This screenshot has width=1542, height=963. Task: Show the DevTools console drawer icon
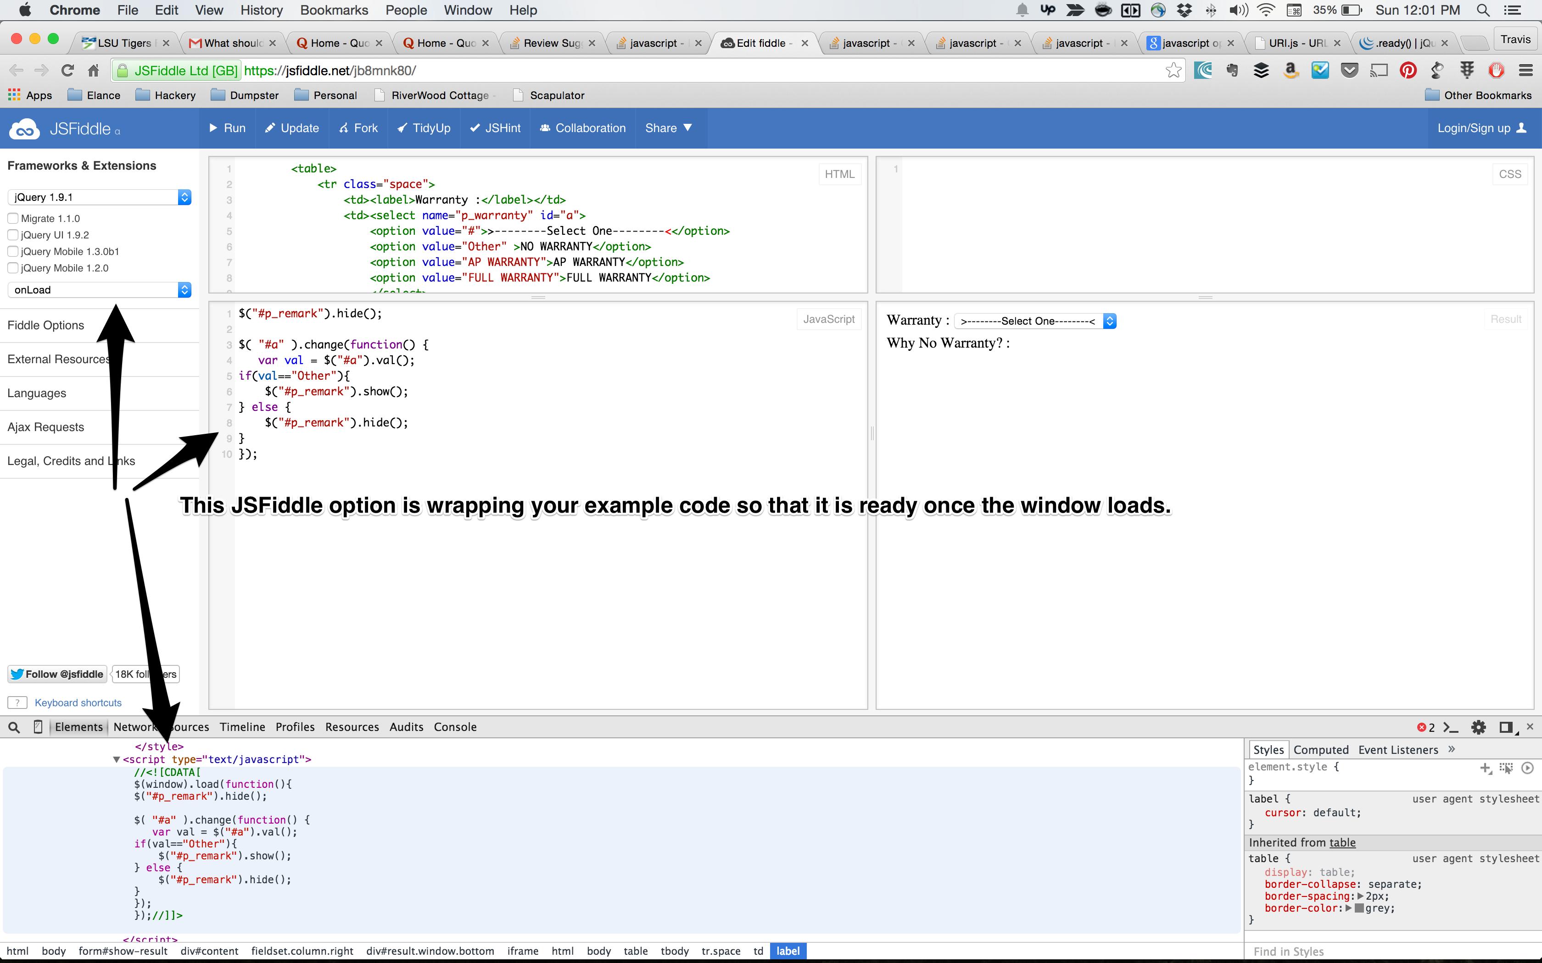1452,727
